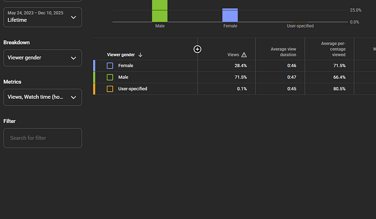This screenshot has width=376, height=219.
Task: Click the Male axis label under chart
Action: click(160, 26)
